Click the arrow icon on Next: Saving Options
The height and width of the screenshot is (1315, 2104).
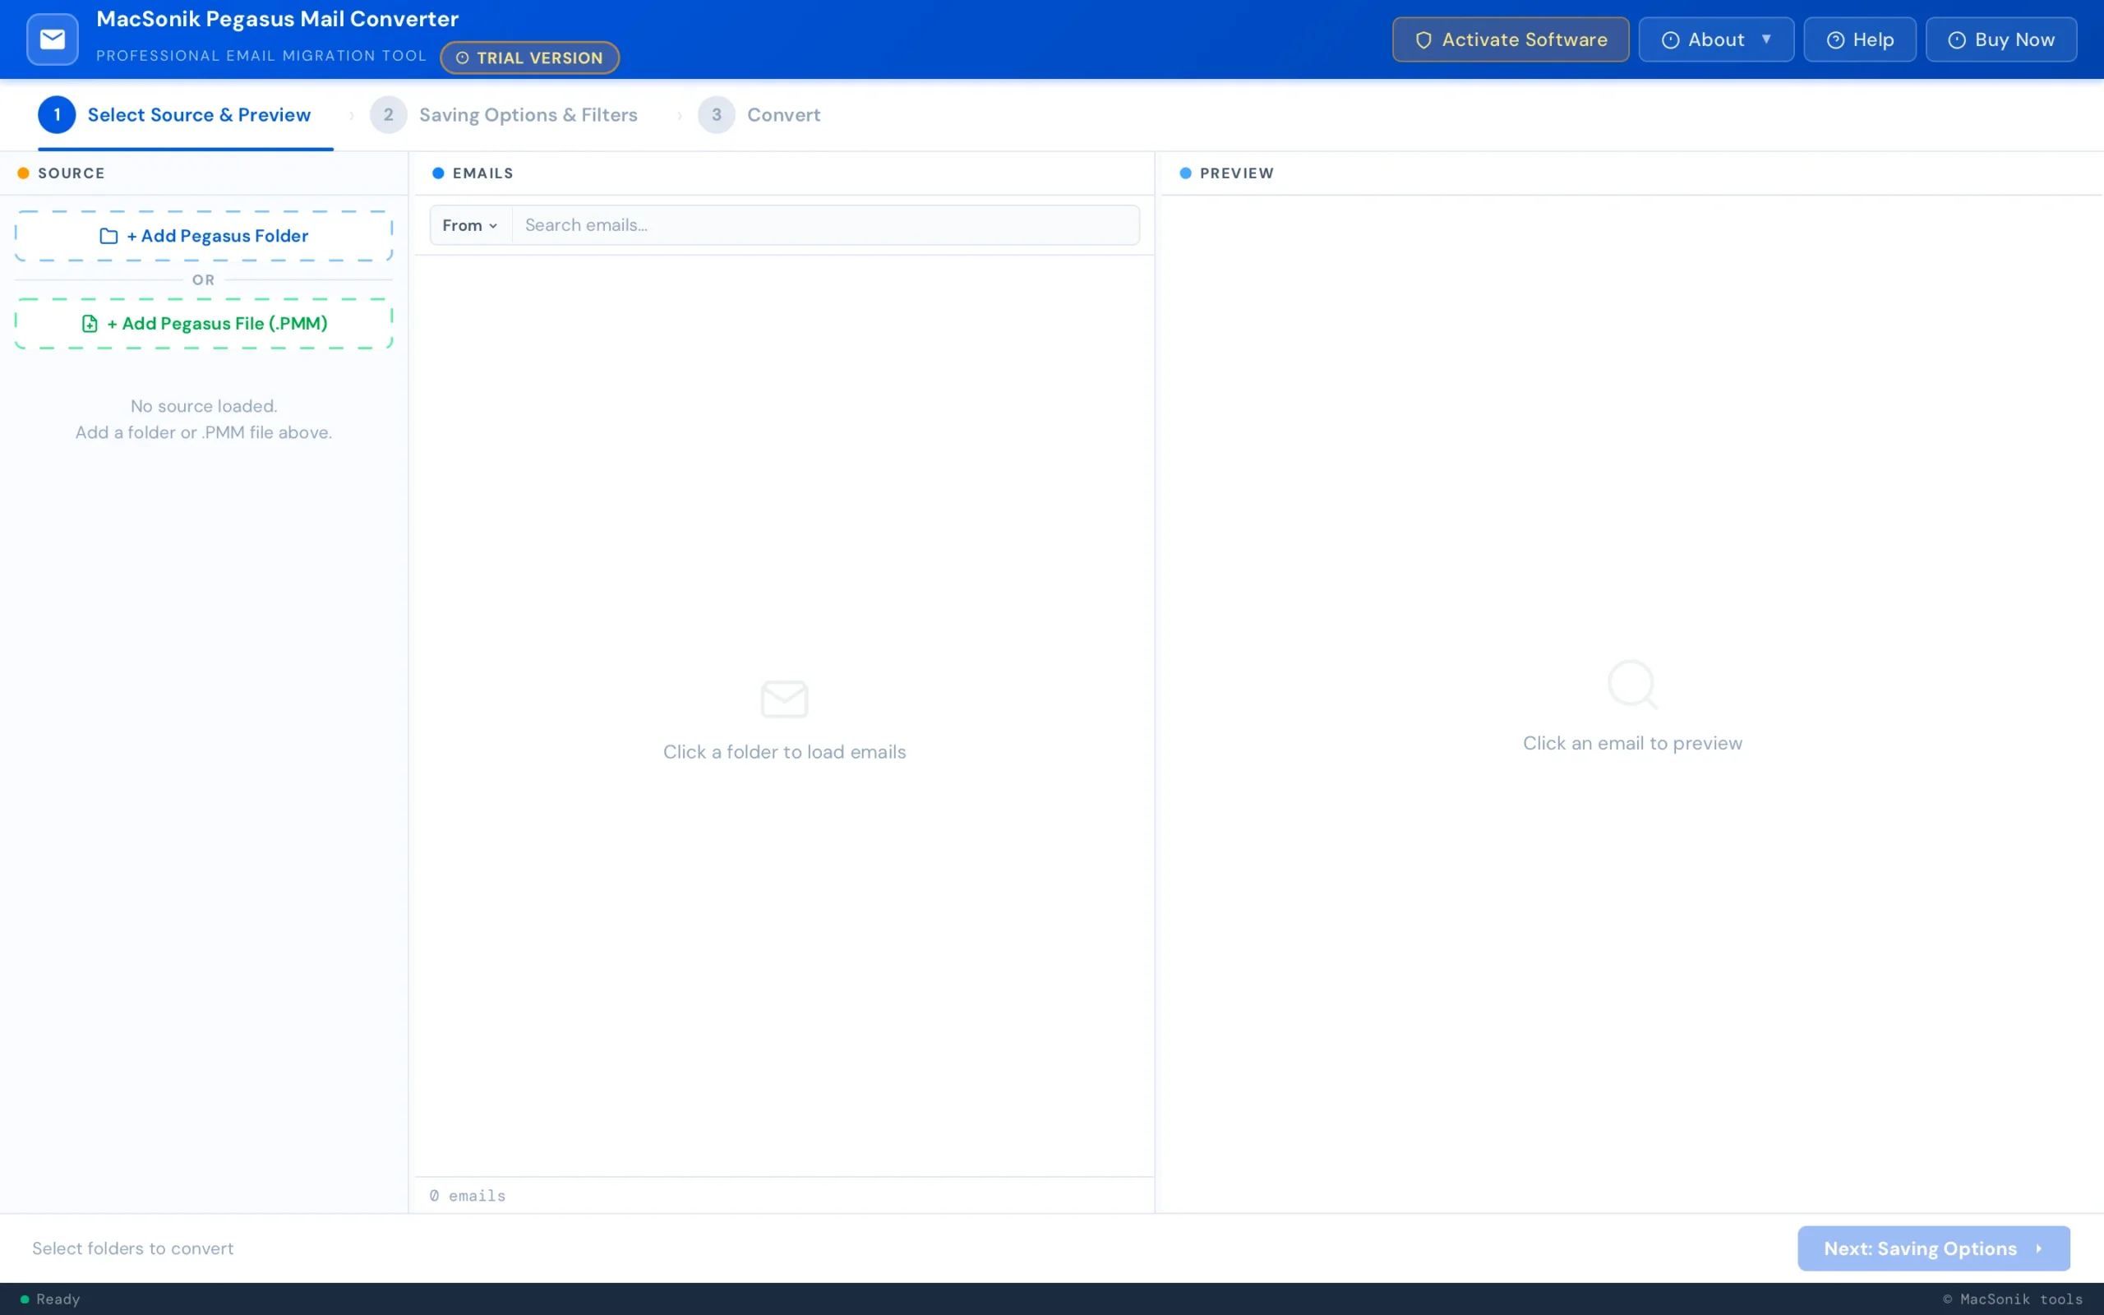2039,1248
